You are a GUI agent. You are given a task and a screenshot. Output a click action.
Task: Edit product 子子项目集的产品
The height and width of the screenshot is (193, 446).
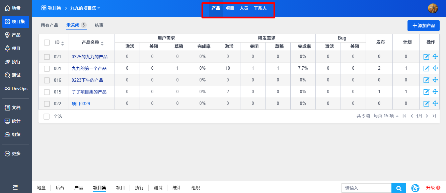pyautogui.click(x=426, y=92)
